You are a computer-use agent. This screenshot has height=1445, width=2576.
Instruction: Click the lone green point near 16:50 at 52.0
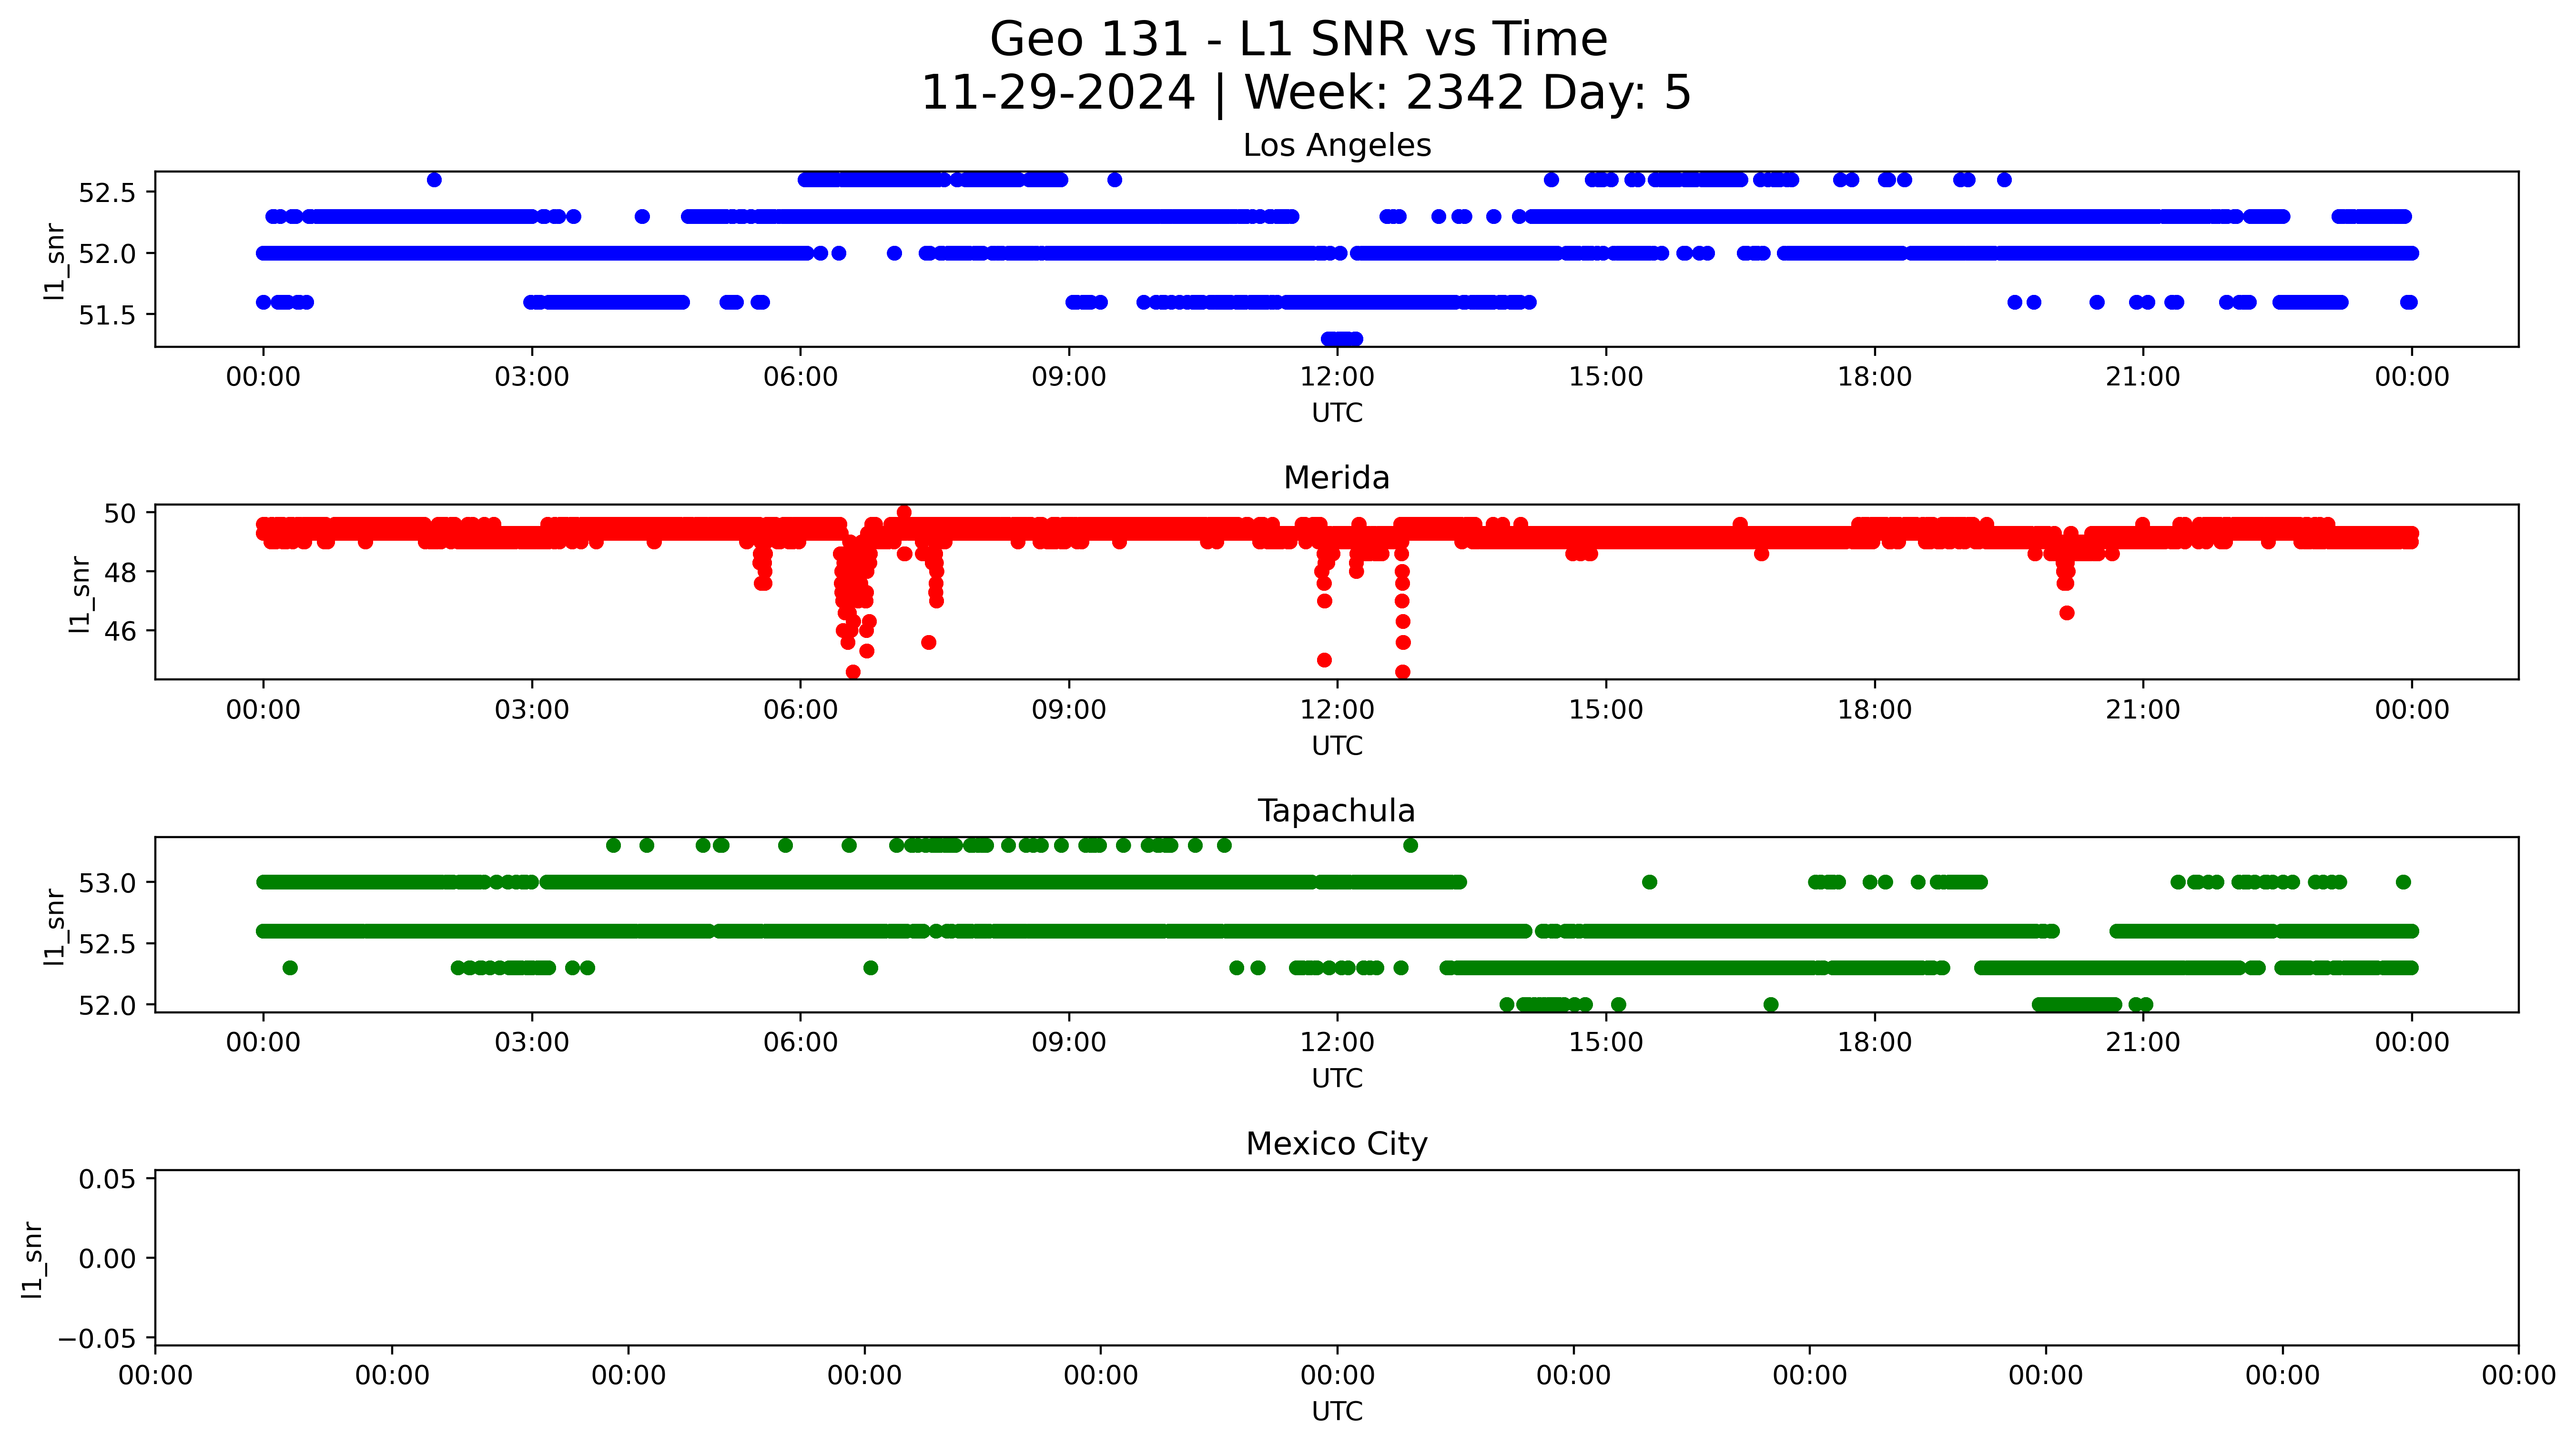pos(1771,1004)
